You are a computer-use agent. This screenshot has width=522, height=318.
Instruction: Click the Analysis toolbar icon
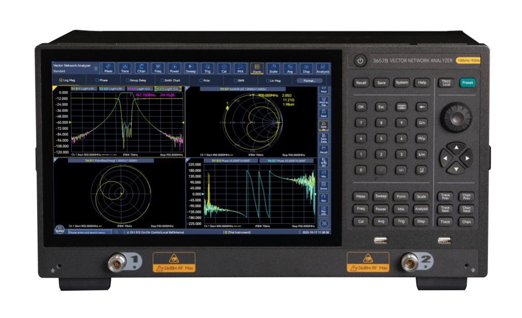click(323, 68)
